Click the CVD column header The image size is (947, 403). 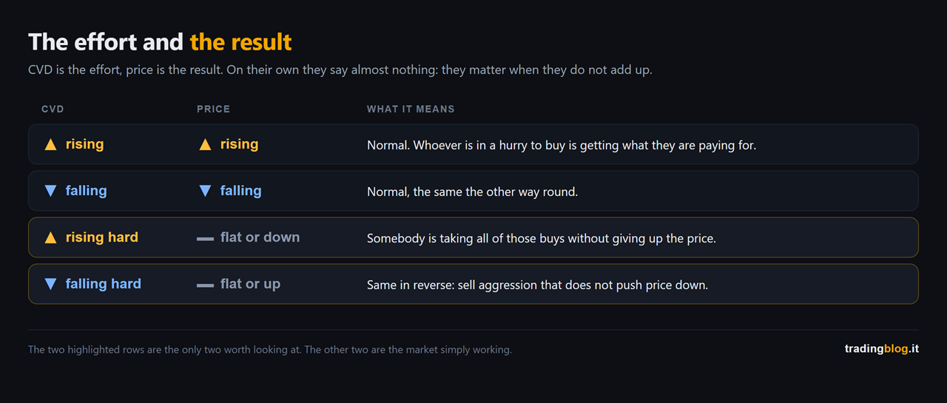(x=53, y=109)
